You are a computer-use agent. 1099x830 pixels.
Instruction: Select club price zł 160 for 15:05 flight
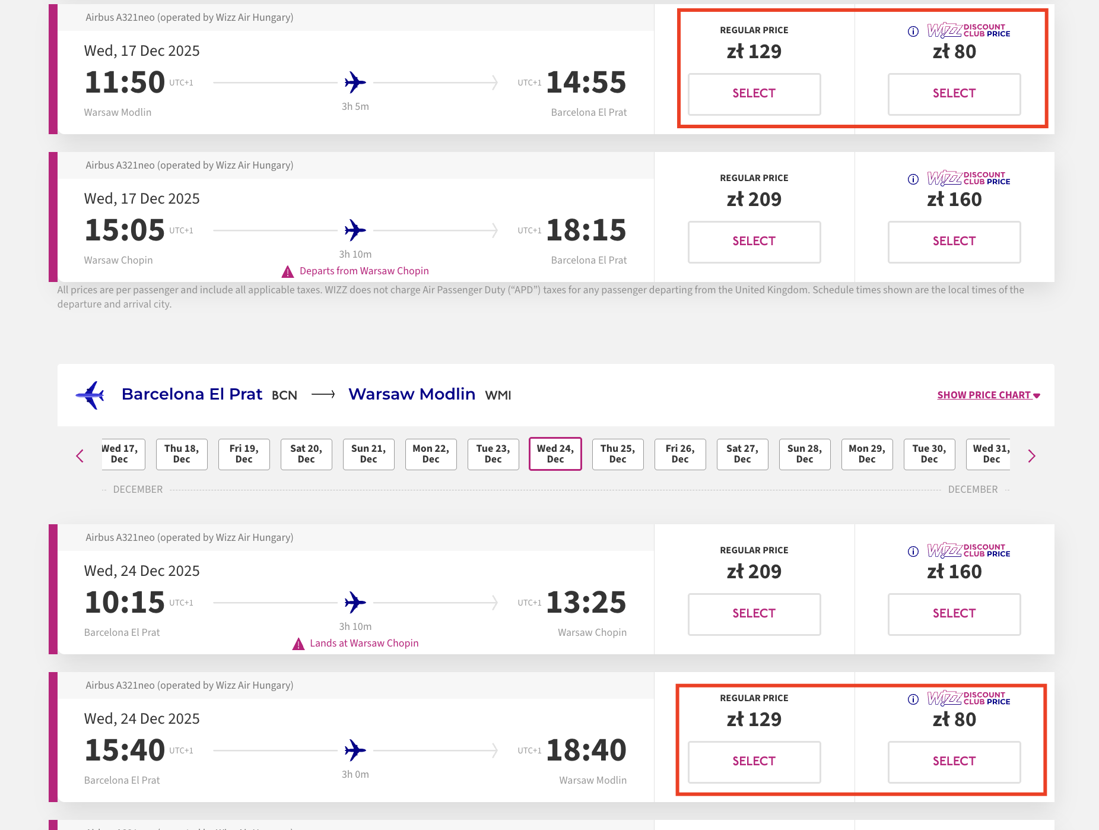pyautogui.click(x=954, y=242)
